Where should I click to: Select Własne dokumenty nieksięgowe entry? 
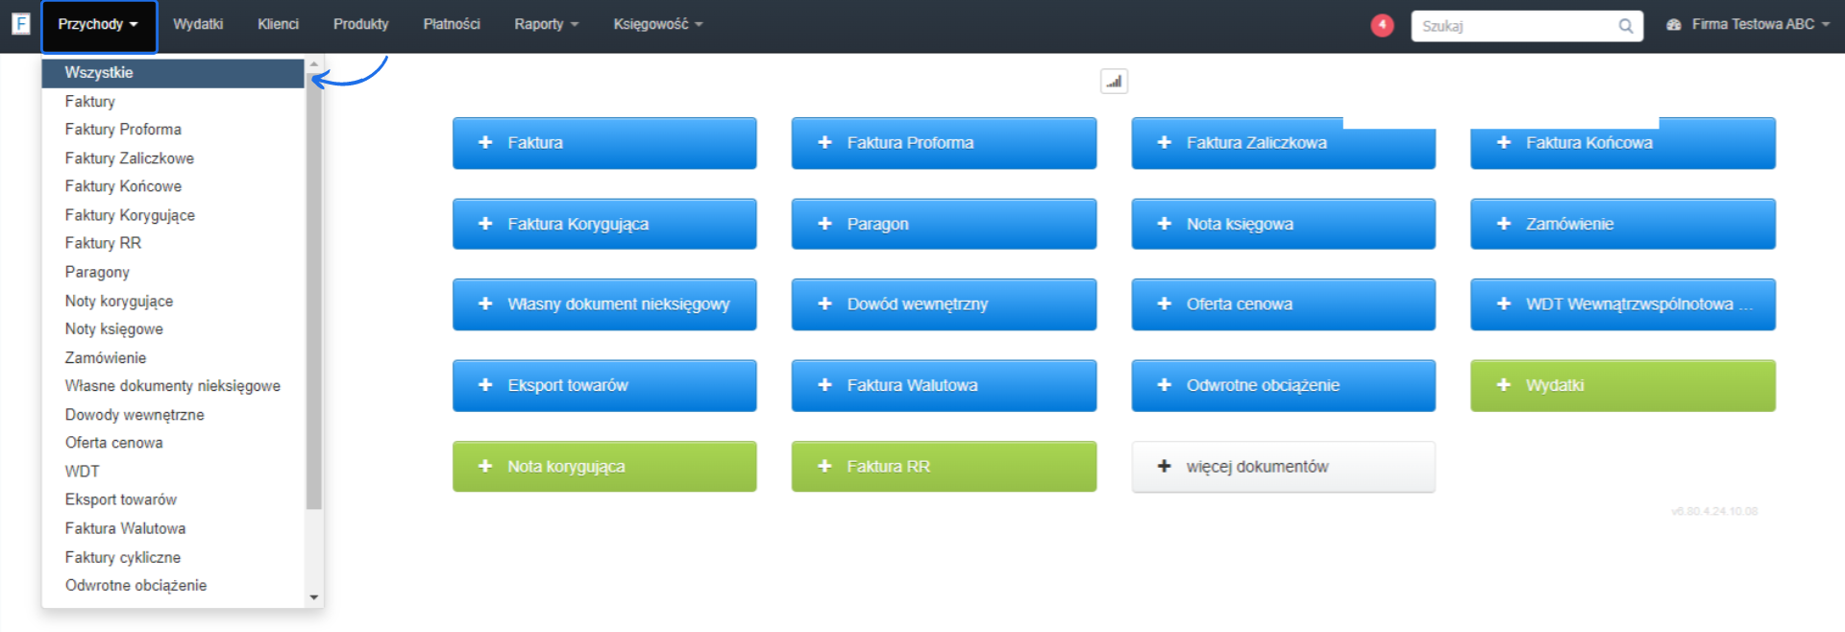pos(173,386)
